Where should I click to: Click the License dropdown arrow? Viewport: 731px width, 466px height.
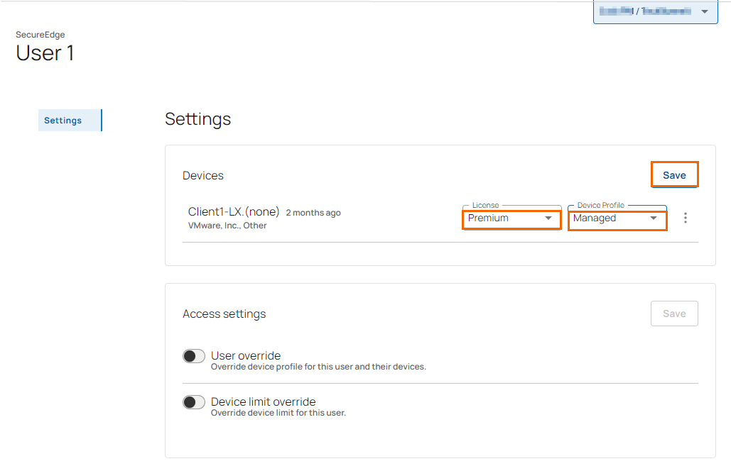coord(548,218)
